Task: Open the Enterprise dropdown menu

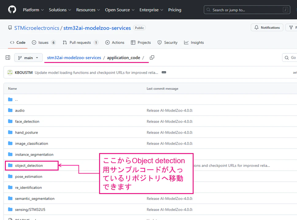Action: pyautogui.click(x=151, y=10)
